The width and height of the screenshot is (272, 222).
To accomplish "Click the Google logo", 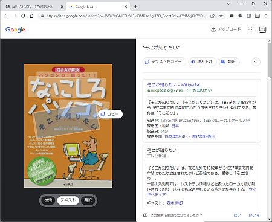I will tap(15, 30).
